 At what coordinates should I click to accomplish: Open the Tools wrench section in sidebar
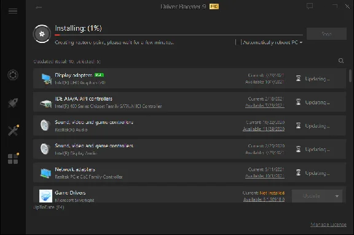[14, 131]
